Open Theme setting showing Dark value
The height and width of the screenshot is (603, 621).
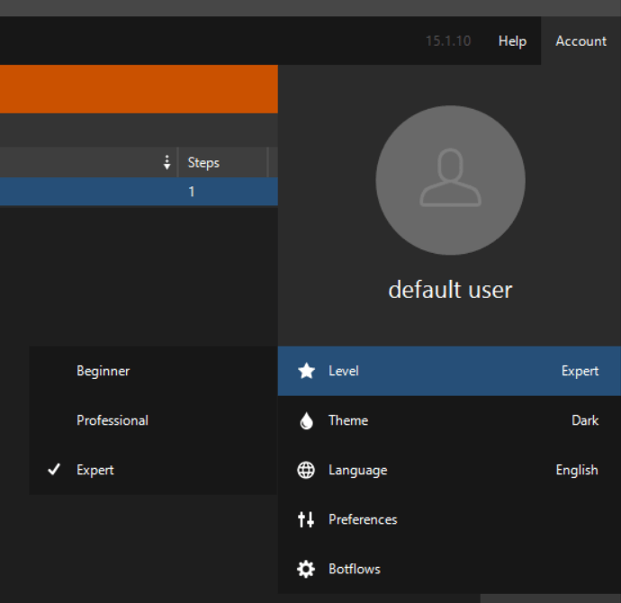click(450, 420)
